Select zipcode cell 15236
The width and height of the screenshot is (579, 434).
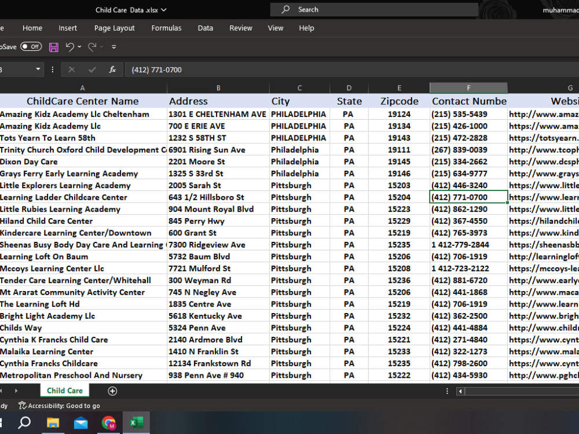pyautogui.click(x=399, y=281)
